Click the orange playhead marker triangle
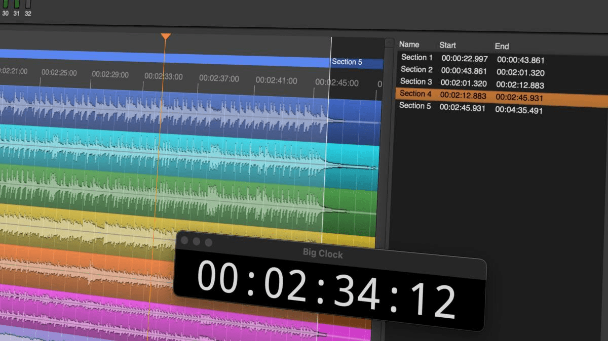The image size is (608, 341). (x=165, y=36)
